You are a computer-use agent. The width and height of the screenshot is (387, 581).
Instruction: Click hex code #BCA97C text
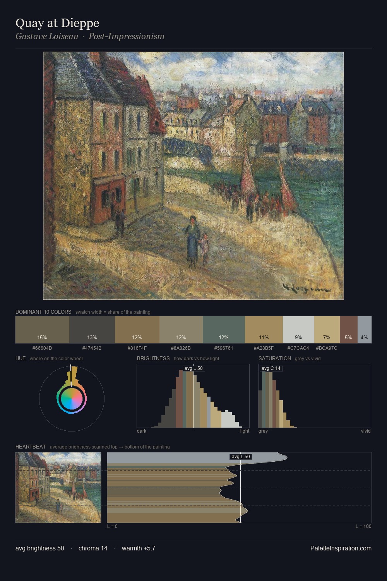coord(327,348)
